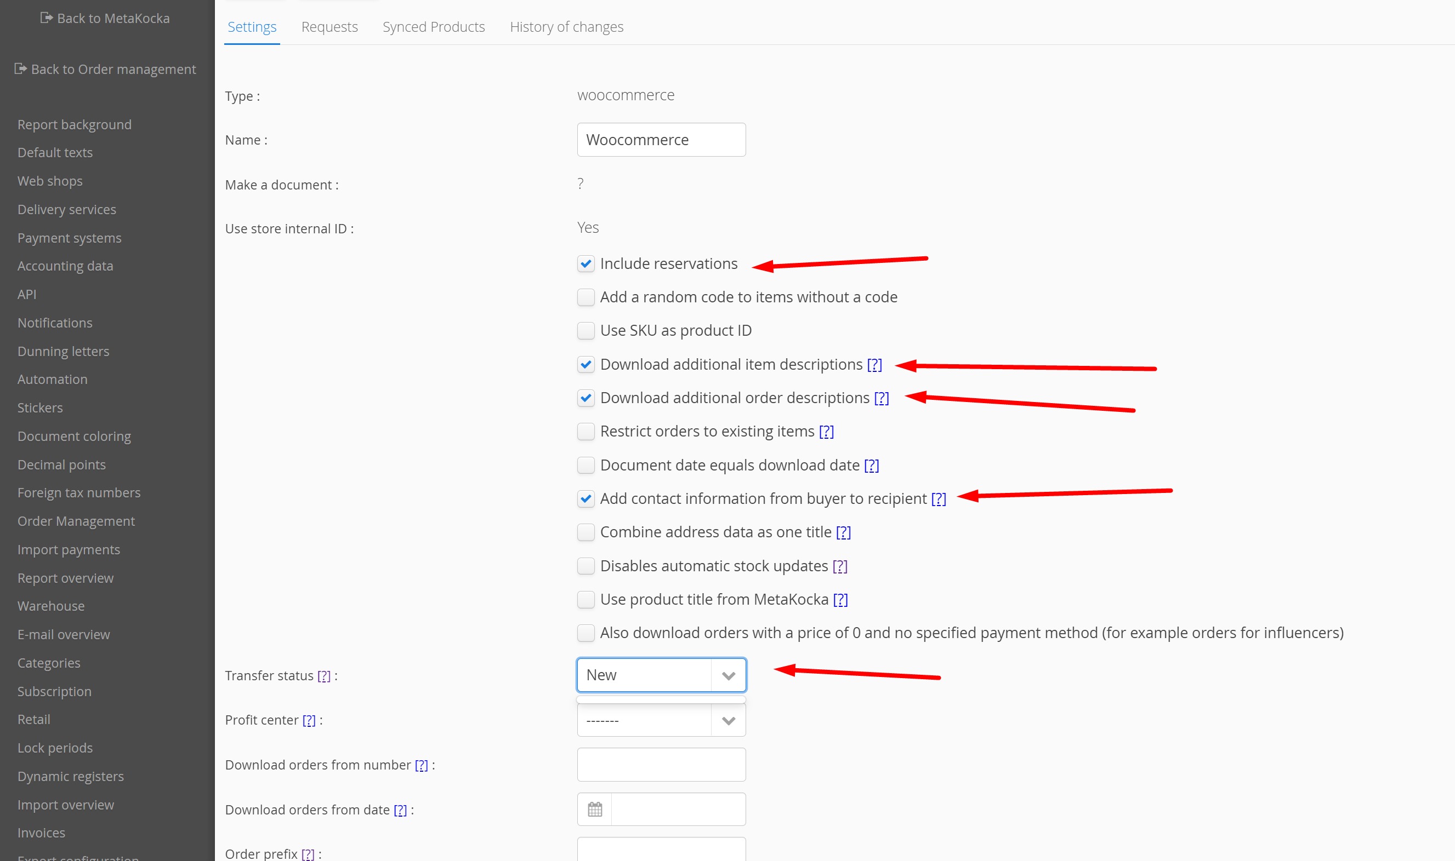The height and width of the screenshot is (861, 1455).
Task: Click help icon beside Profit center
Action: pos(309,720)
